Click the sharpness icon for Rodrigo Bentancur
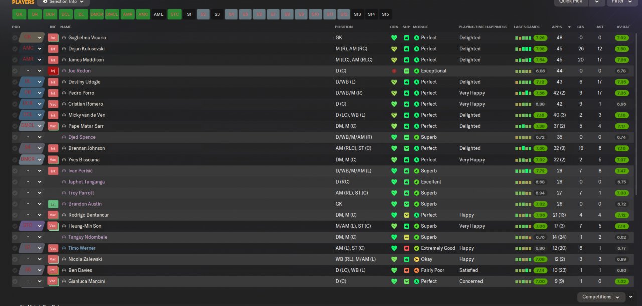The width and height of the screenshot is (642, 306). point(407,215)
